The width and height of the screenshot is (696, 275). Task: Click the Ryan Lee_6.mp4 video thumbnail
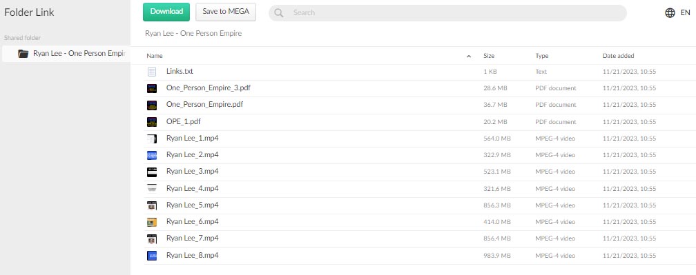[152, 222]
